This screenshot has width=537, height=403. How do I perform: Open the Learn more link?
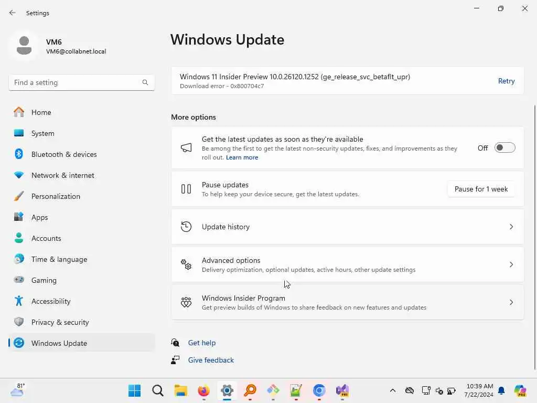pos(242,157)
